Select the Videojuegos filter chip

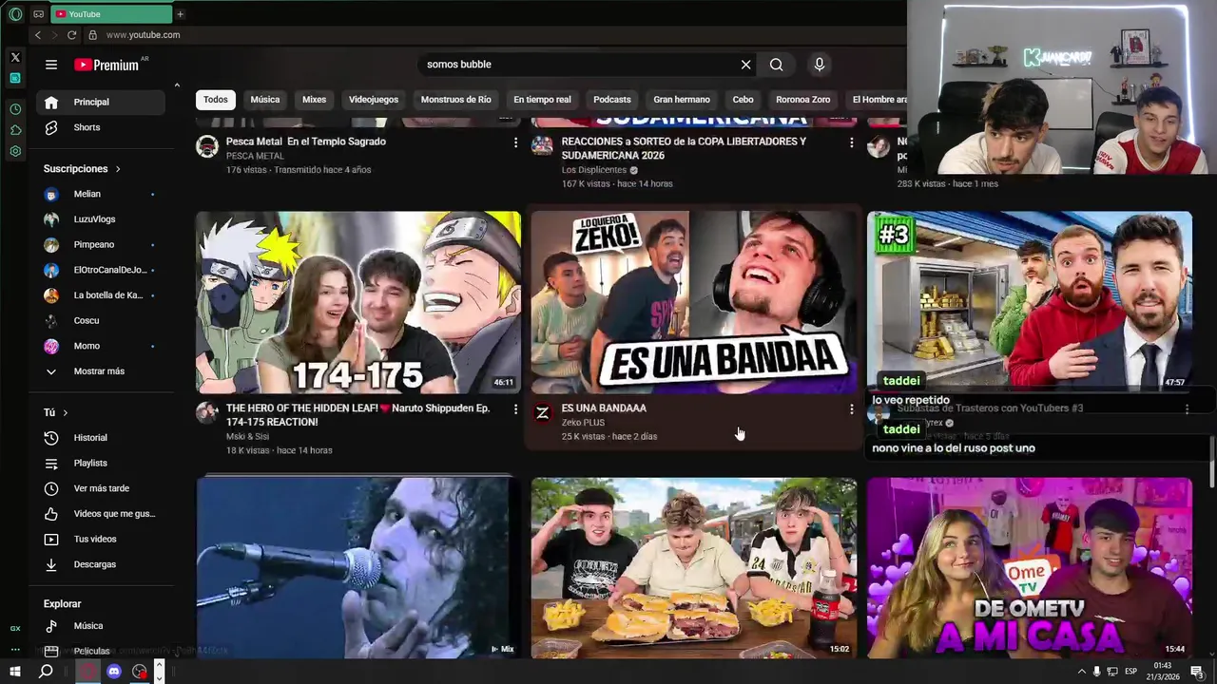click(x=374, y=100)
